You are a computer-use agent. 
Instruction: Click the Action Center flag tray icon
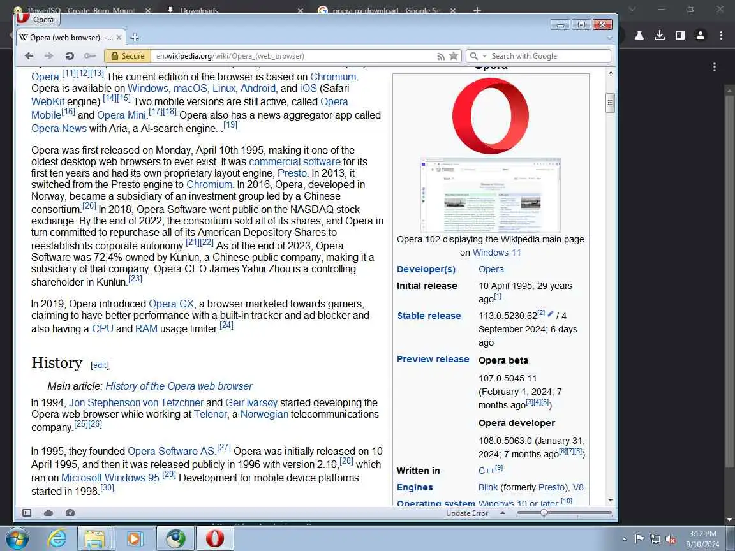click(639, 540)
